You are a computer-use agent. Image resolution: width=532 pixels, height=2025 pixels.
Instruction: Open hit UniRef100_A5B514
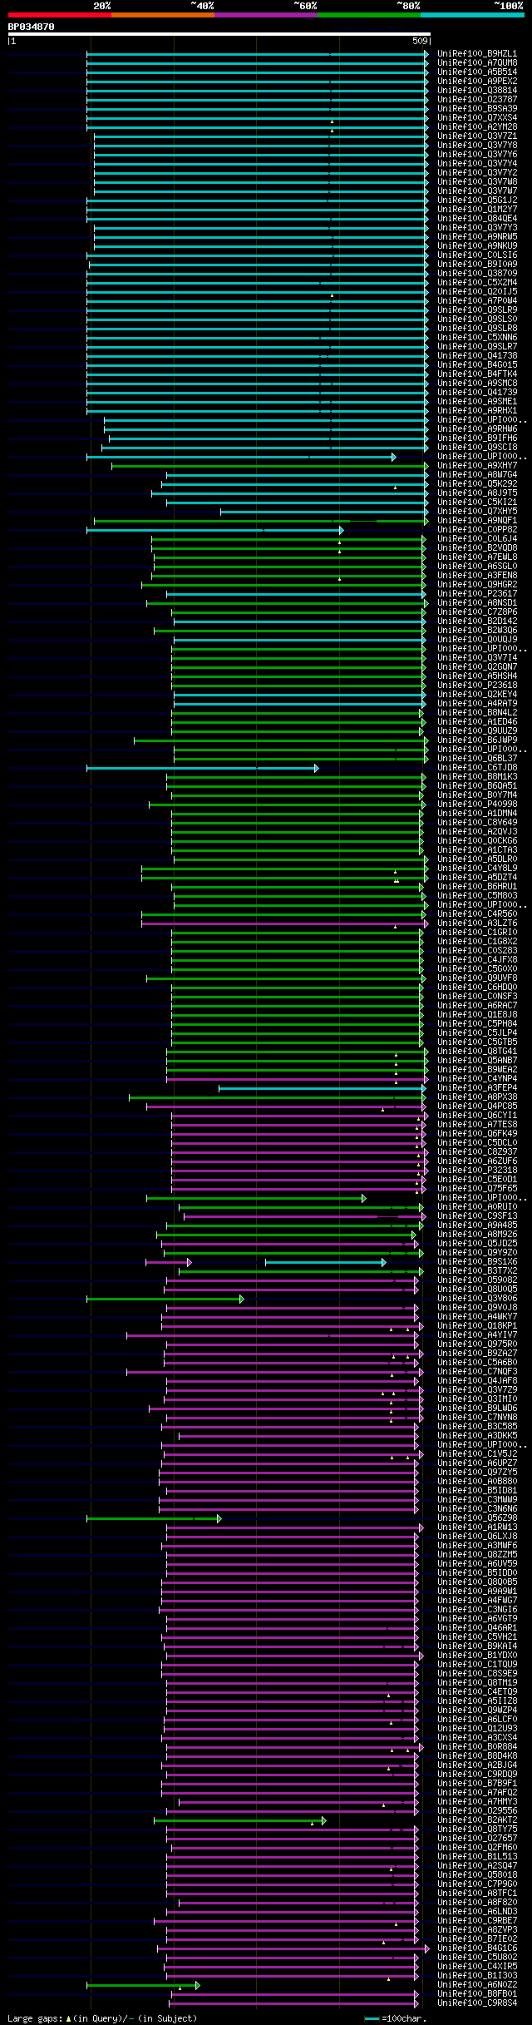(x=477, y=72)
